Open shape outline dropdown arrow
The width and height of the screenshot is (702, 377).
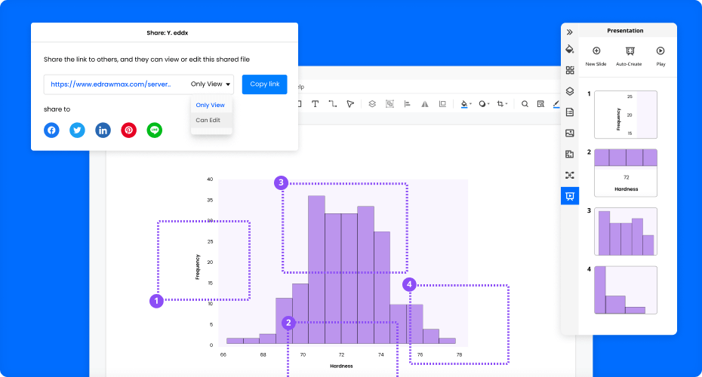click(488, 104)
